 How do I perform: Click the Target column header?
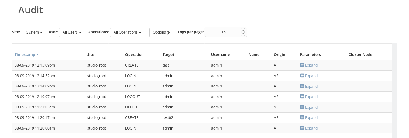click(168, 55)
